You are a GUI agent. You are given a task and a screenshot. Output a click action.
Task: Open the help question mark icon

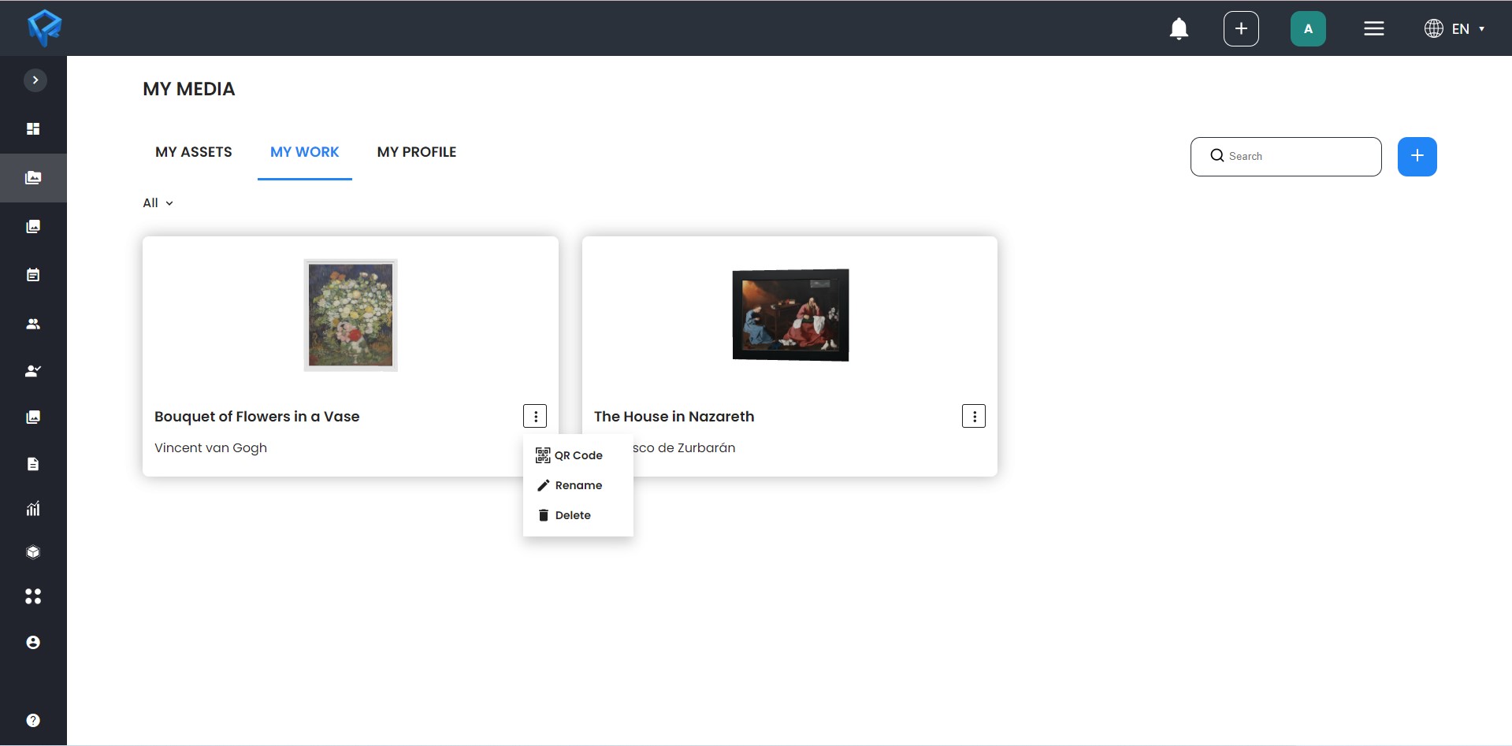[33, 721]
